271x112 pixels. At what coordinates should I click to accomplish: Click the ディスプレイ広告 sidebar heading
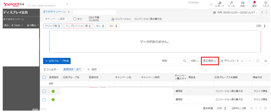15,12
